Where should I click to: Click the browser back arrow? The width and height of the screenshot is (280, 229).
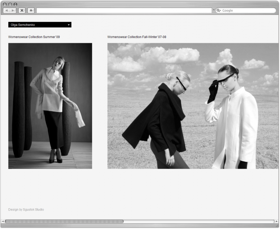tap(7, 11)
